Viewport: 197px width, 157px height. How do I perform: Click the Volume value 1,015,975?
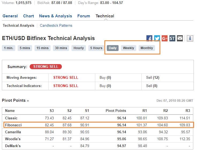tap(24, 3)
